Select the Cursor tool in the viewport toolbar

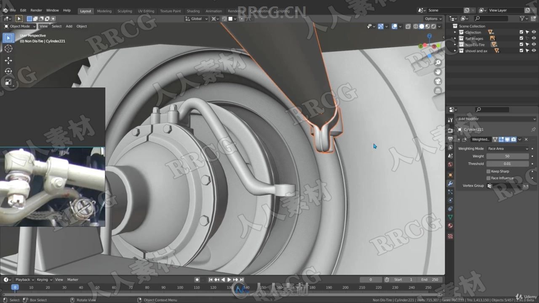coord(8,49)
